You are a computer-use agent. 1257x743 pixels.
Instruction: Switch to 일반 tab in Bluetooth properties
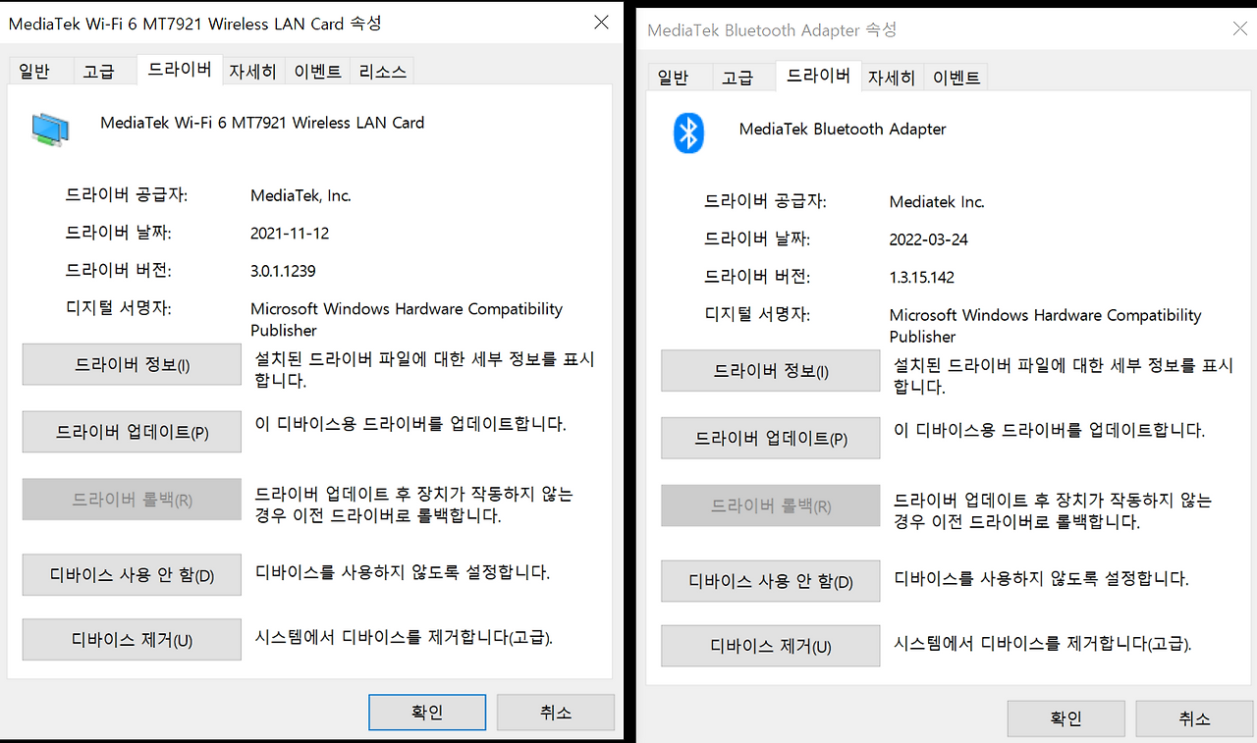[x=680, y=76]
